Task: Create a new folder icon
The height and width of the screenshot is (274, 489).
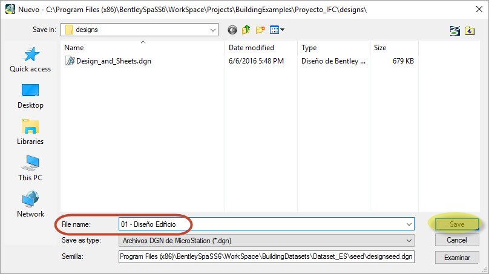Action: tap(260, 30)
